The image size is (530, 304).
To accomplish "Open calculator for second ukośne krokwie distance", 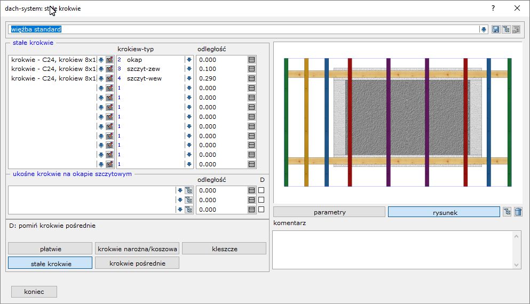I will coord(251,200).
